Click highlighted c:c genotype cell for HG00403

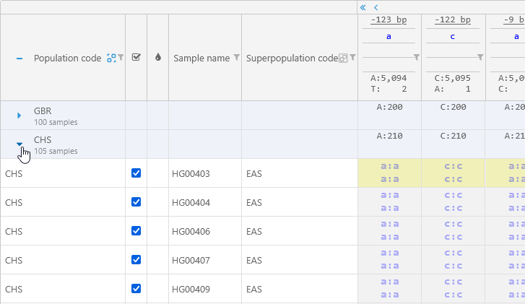click(453, 173)
